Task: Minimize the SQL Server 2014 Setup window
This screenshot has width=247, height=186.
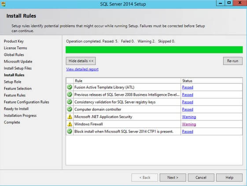Action: pyautogui.click(x=221, y=3)
